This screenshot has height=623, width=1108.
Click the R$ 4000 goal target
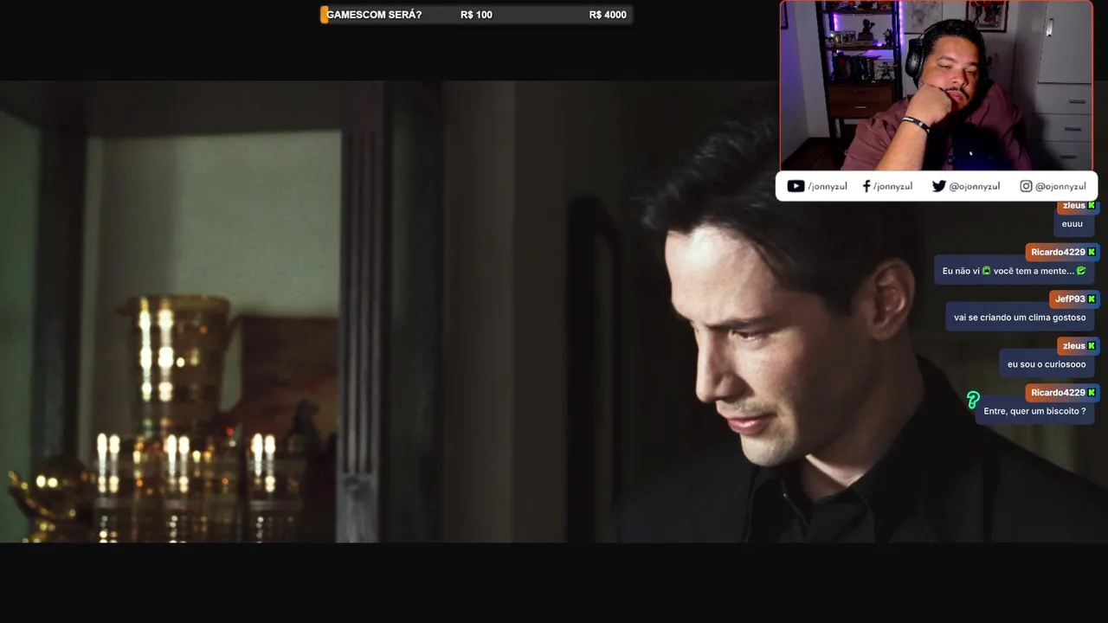[608, 15]
